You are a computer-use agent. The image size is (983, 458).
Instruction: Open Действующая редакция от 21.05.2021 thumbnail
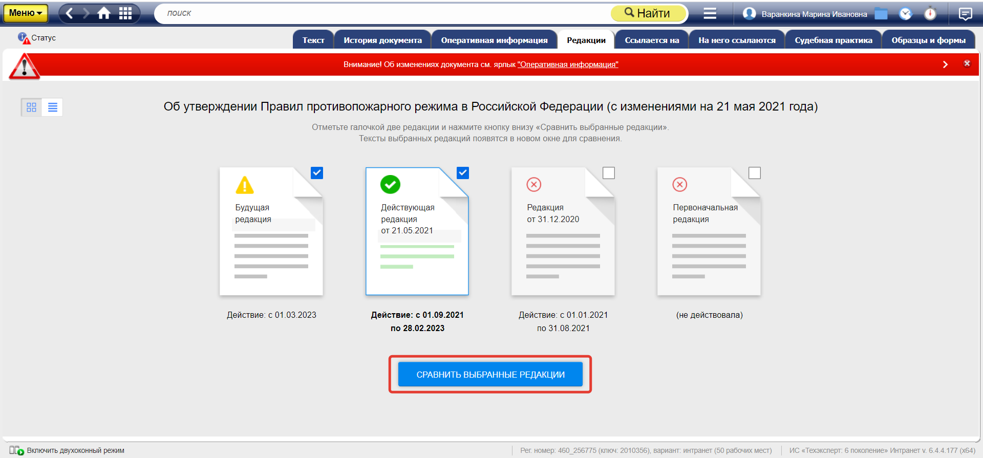[417, 231]
